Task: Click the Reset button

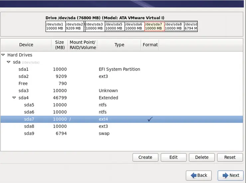Action: pos(230,157)
